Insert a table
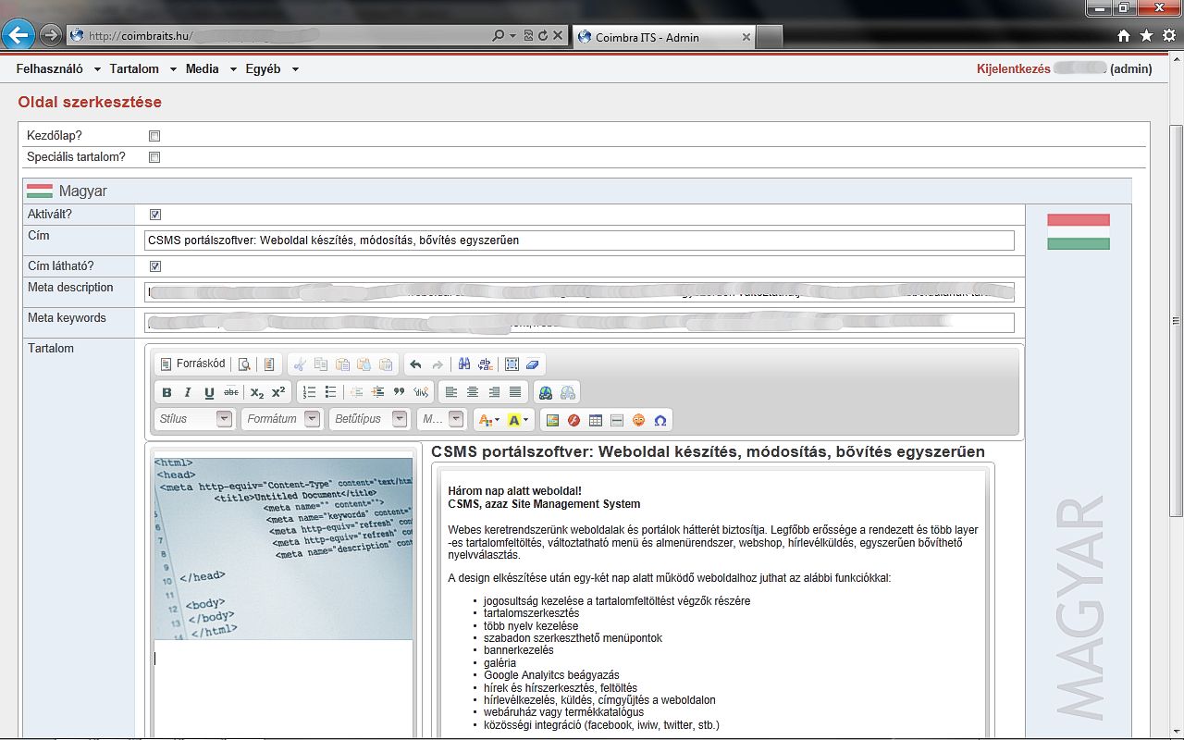The height and width of the screenshot is (740, 1184). tap(595, 420)
